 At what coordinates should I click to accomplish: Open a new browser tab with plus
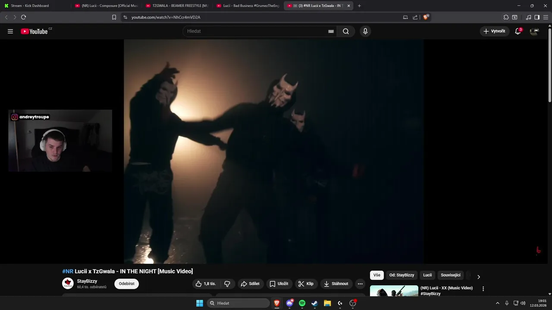click(x=359, y=6)
